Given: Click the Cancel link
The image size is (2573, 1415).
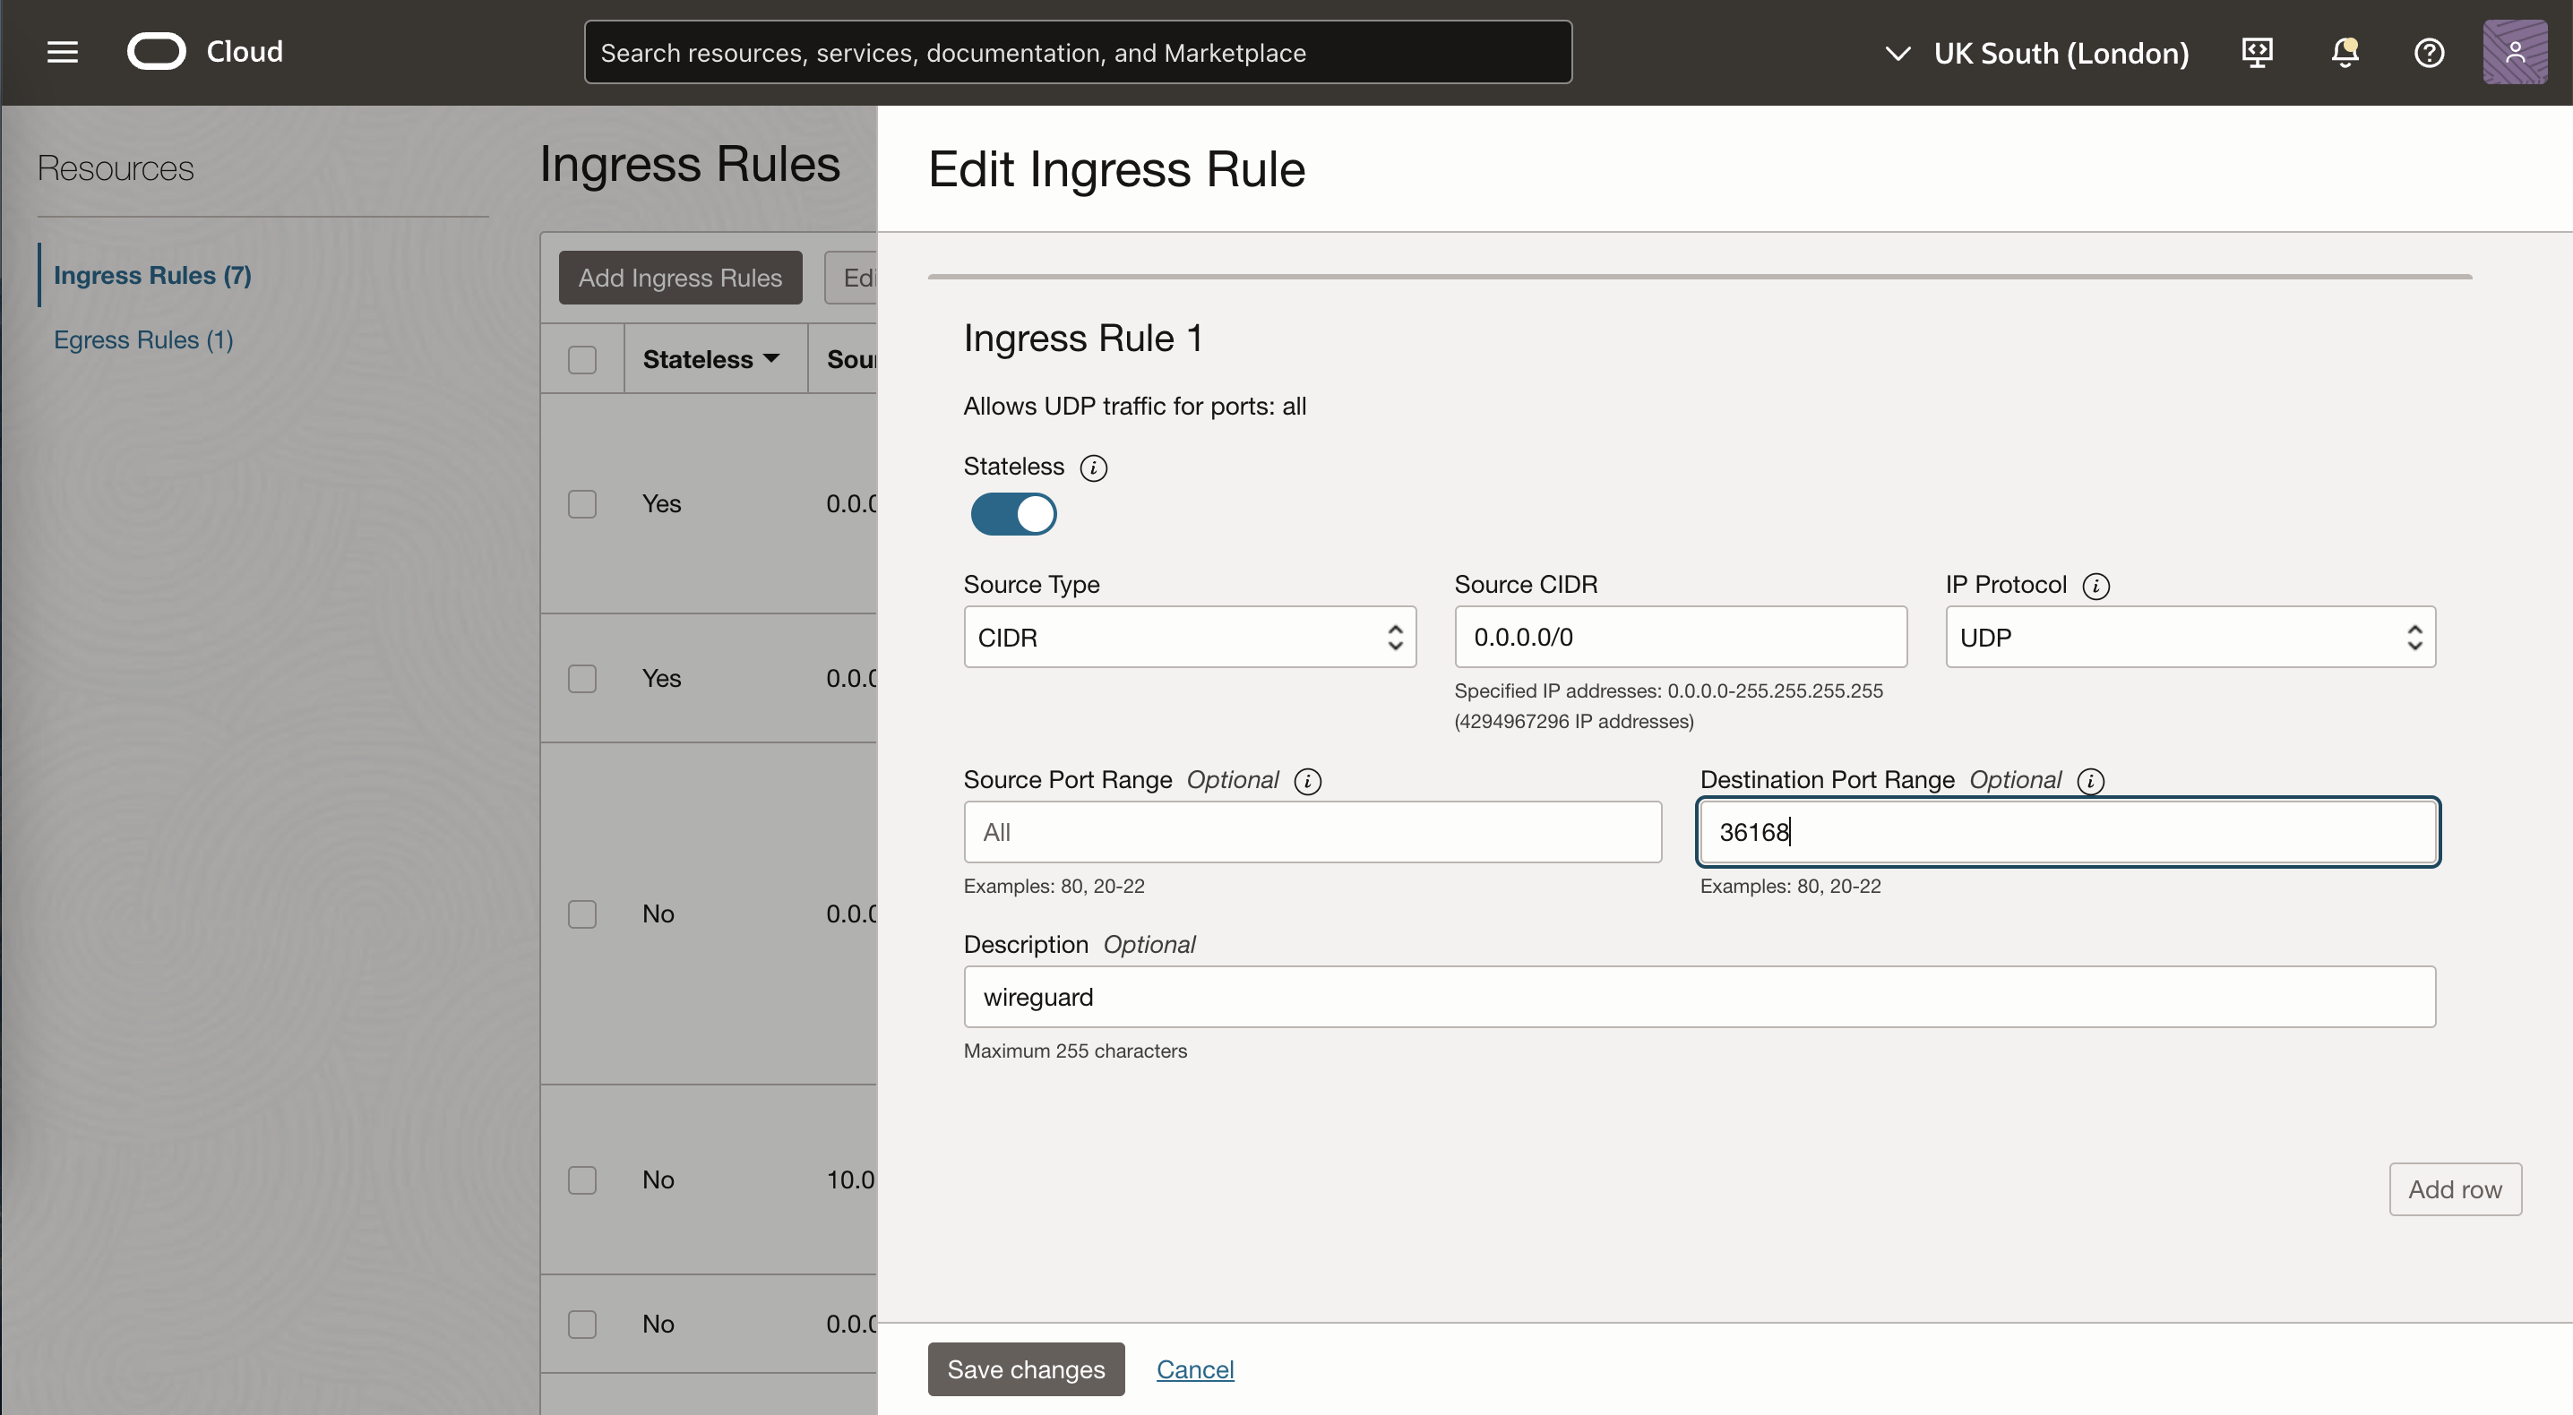Looking at the screenshot, I should tap(1194, 1369).
